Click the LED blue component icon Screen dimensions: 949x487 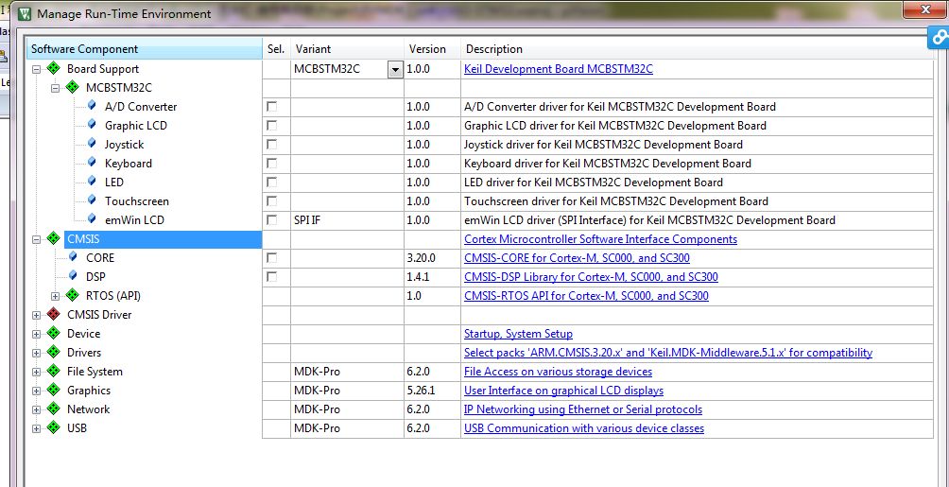[x=92, y=182]
